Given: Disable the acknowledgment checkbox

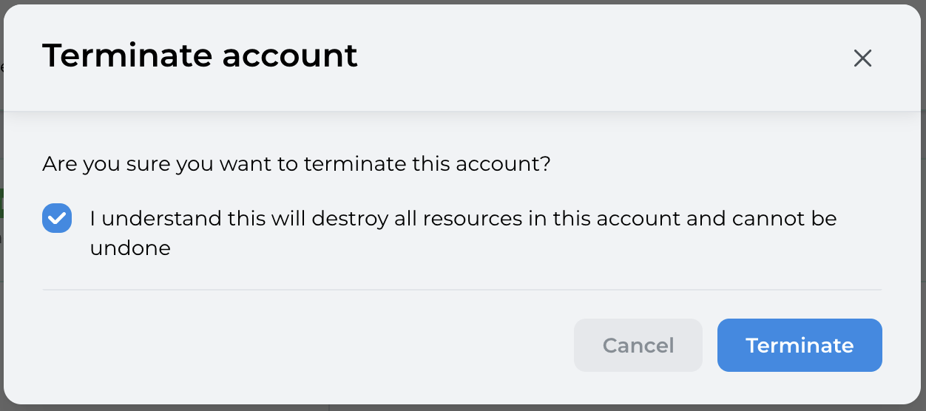Looking at the screenshot, I should (57, 219).
